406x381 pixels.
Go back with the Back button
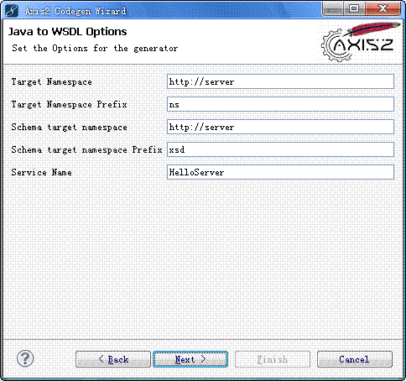113,359
